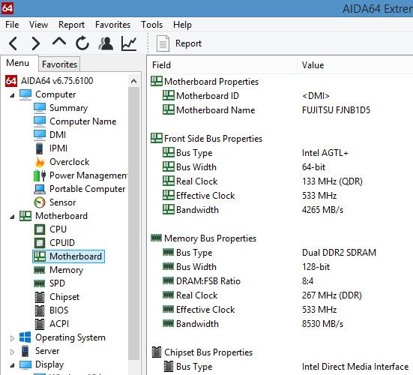Click the tree scrollbar up arrow
413x375 pixels.
[x=134, y=81]
